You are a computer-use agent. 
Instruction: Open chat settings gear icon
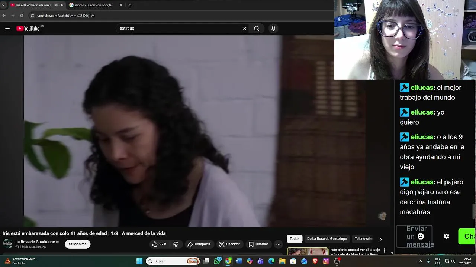446,237
